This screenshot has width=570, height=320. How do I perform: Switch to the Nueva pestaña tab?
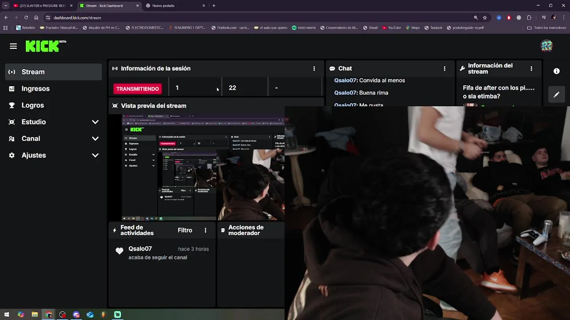[176, 6]
